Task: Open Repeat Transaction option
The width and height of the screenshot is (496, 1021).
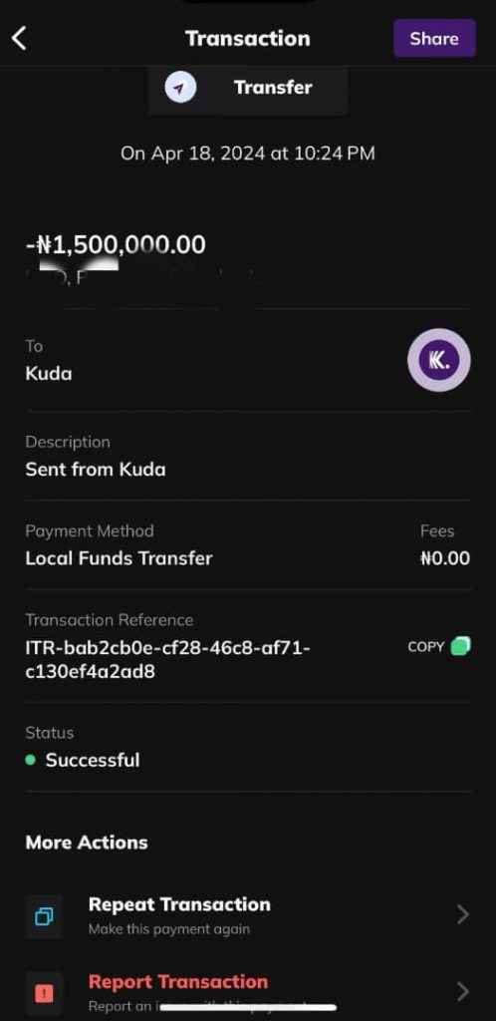Action: click(248, 915)
